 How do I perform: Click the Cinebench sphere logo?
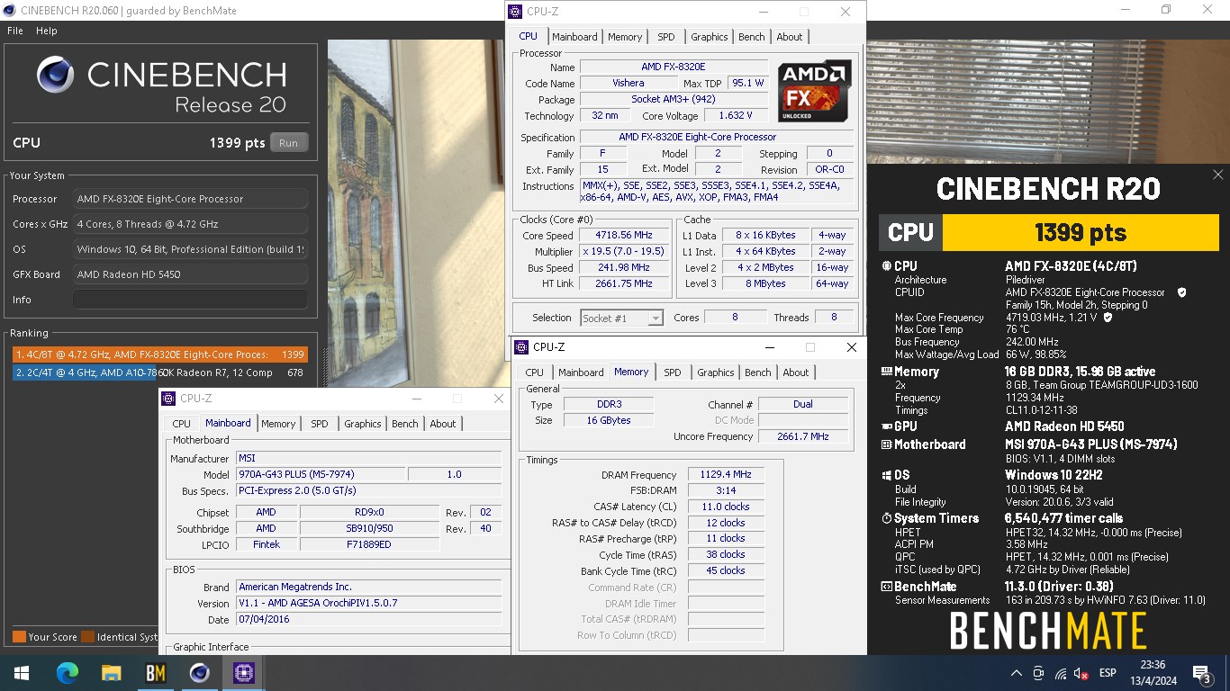tap(56, 76)
